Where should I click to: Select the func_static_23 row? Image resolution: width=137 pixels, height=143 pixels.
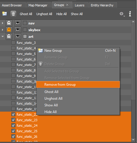tap(66, 120)
